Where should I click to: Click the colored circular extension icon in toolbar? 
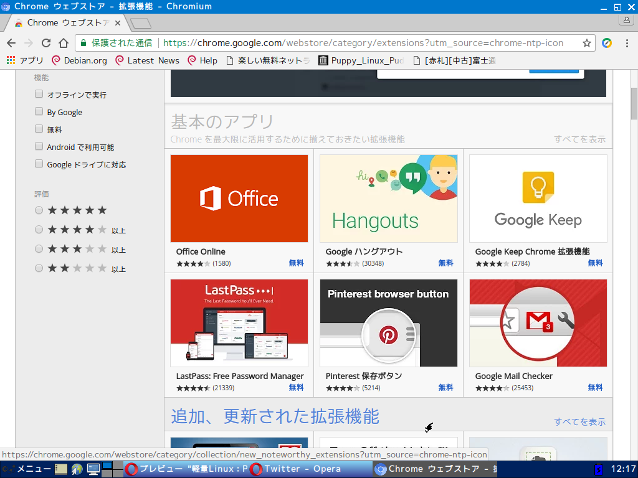click(607, 43)
